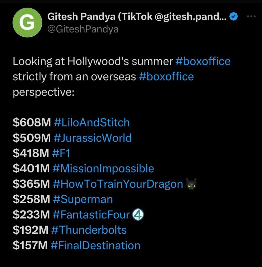Open first #boxoffice hashtag after summer
Image resolution: width=262 pixels, height=267 pixels.
pyautogui.click(x=203, y=62)
